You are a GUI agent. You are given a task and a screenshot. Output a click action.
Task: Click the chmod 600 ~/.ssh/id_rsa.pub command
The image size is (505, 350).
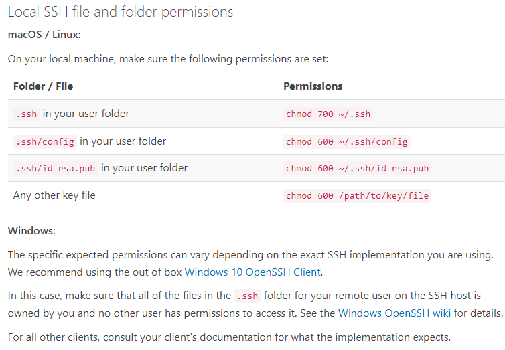[x=357, y=168]
